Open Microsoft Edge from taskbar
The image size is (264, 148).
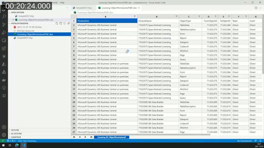pyautogui.click(x=17, y=145)
